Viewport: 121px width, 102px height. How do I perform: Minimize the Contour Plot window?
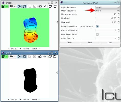click(115, 3)
